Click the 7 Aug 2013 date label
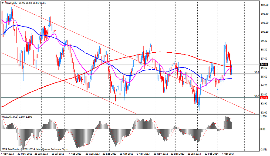This screenshot has width=270, height=156. (x=75, y=154)
